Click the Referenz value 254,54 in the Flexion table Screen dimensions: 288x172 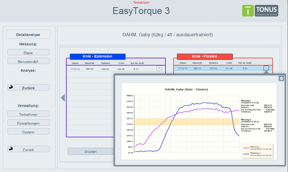coord(213,68)
